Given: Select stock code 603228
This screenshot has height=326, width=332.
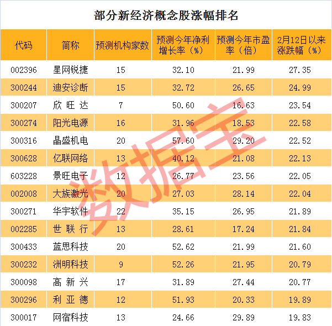Looking at the screenshot, I should tap(24, 176).
